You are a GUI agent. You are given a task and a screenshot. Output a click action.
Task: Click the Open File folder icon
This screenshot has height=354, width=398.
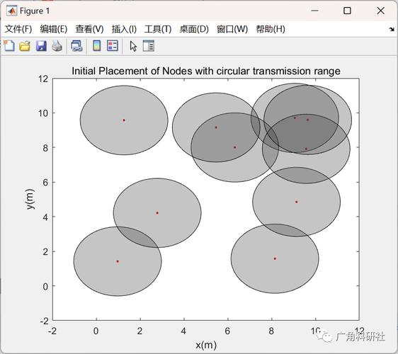(25, 46)
